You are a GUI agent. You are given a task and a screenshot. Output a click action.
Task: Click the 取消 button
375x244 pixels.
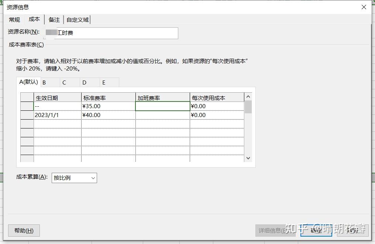pyautogui.click(x=352, y=230)
